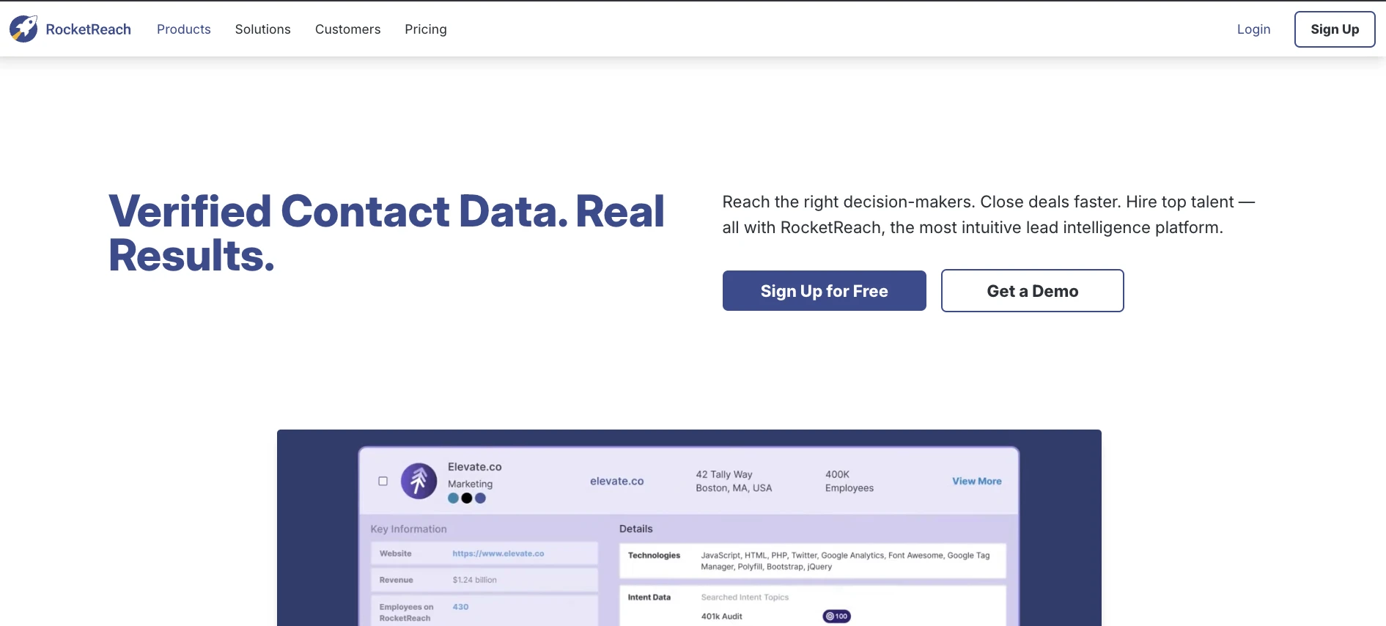Click the Sign Up for Free button
Image resolution: width=1386 pixels, height=626 pixels.
point(825,291)
